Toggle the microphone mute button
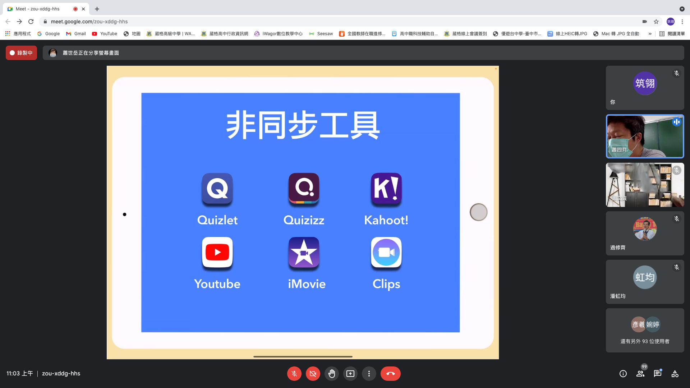 pos(294,374)
